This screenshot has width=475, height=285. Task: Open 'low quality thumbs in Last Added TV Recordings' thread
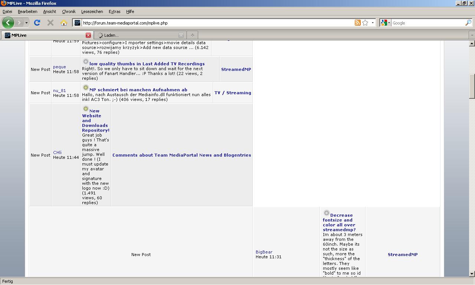tap(147, 64)
